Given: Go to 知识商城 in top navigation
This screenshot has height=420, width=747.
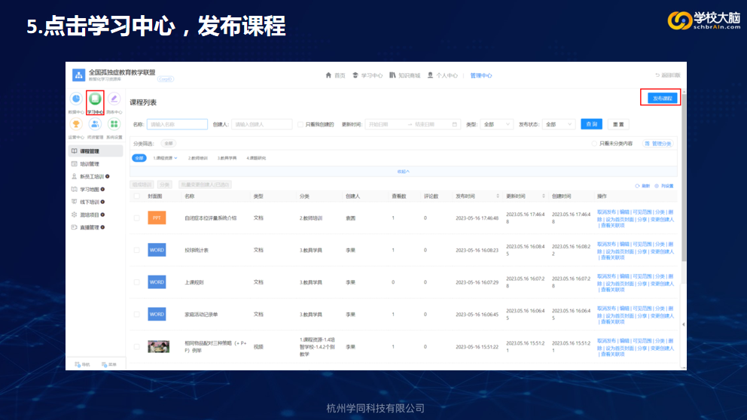Looking at the screenshot, I should pos(405,75).
